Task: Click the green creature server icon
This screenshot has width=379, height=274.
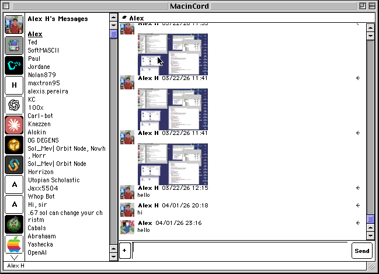Action: point(14,224)
